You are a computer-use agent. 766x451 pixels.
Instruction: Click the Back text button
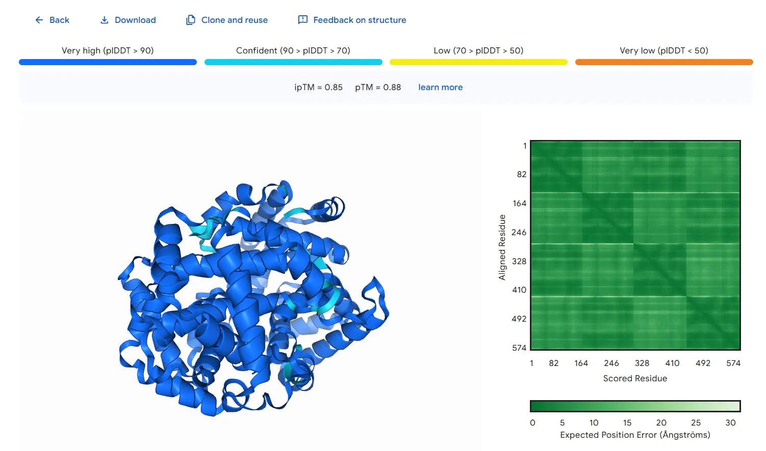tap(59, 20)
